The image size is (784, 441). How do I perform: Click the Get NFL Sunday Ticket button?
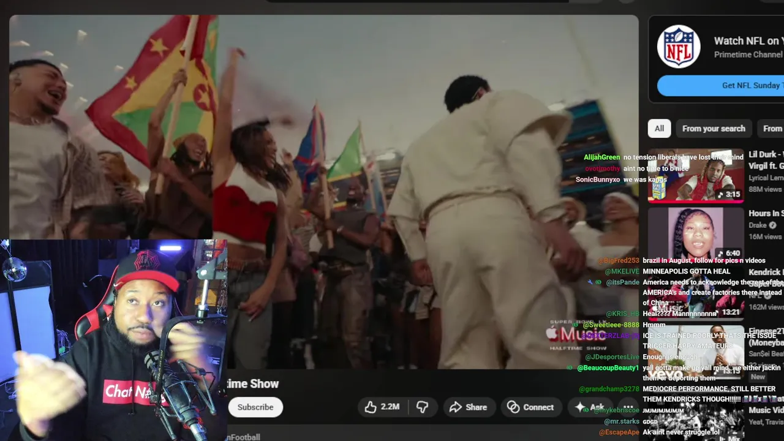click(x=721, y=86)
